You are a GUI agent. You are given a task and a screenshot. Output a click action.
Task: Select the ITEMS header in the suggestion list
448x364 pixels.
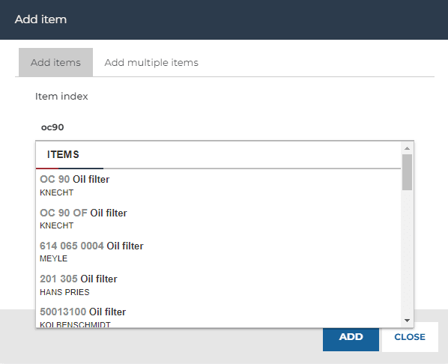click(x=63, y=154)
